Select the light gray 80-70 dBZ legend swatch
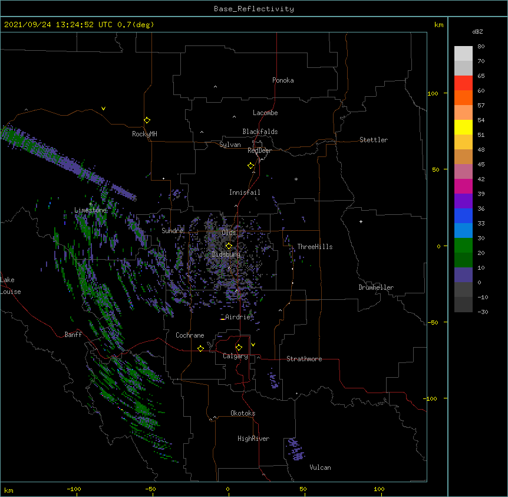Viewport: 508px width, 497px height. [x=463, y=54]
